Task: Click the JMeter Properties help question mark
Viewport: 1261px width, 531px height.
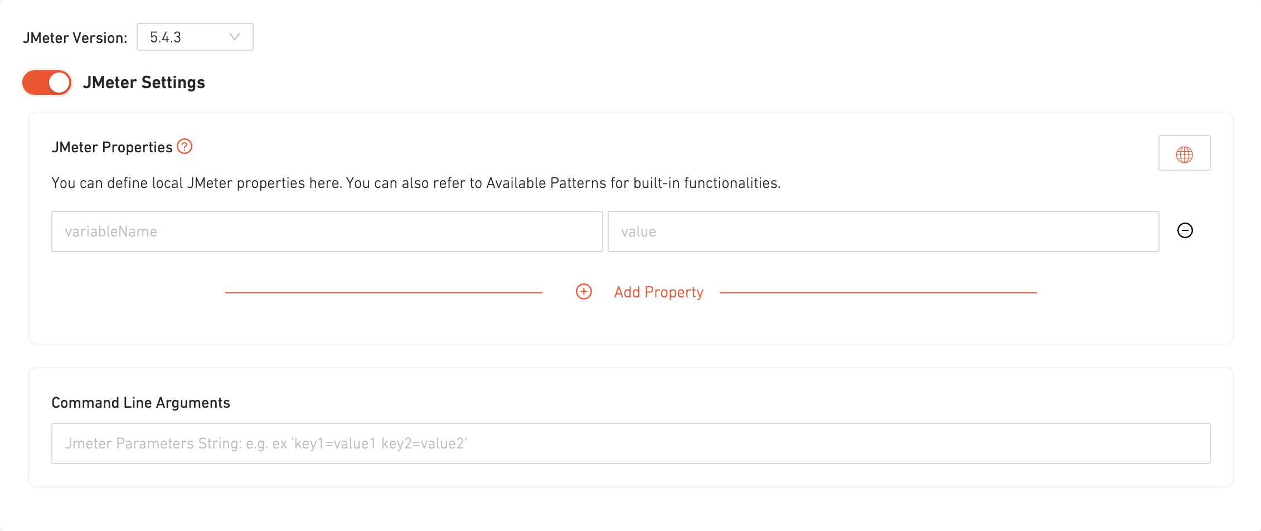Action: coord(185,146)
